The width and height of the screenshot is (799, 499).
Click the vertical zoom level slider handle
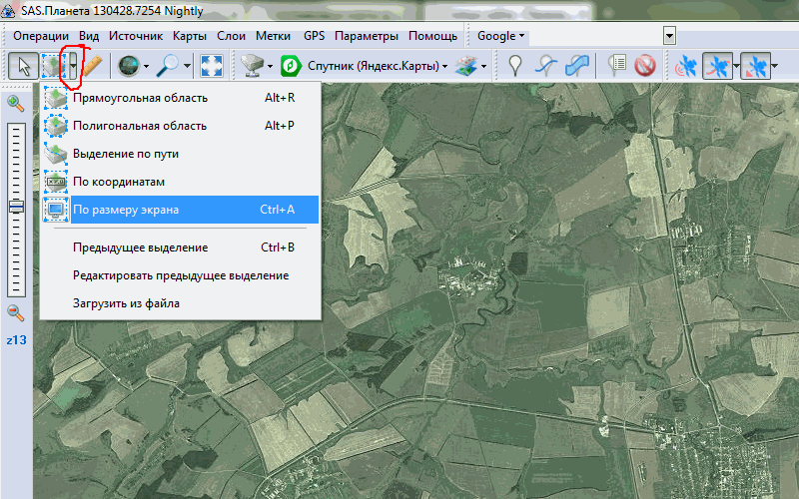point(15,207)
